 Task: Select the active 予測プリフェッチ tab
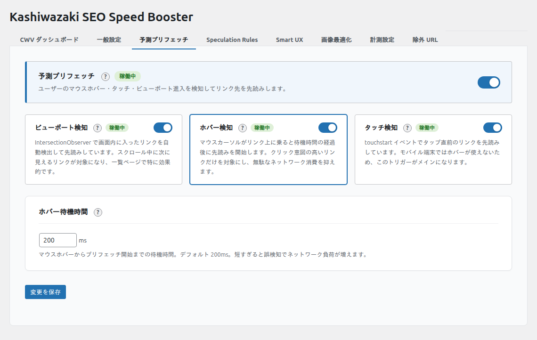click(163, 40)
